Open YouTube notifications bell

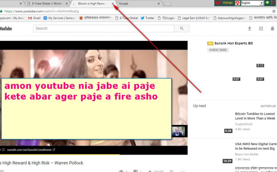pyautogui.click(x=272, y=29)
